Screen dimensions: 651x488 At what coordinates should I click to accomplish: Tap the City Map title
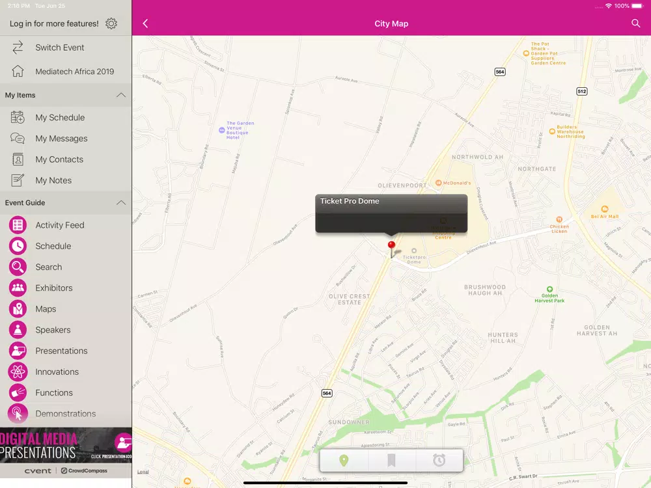[x=391, y=23]
